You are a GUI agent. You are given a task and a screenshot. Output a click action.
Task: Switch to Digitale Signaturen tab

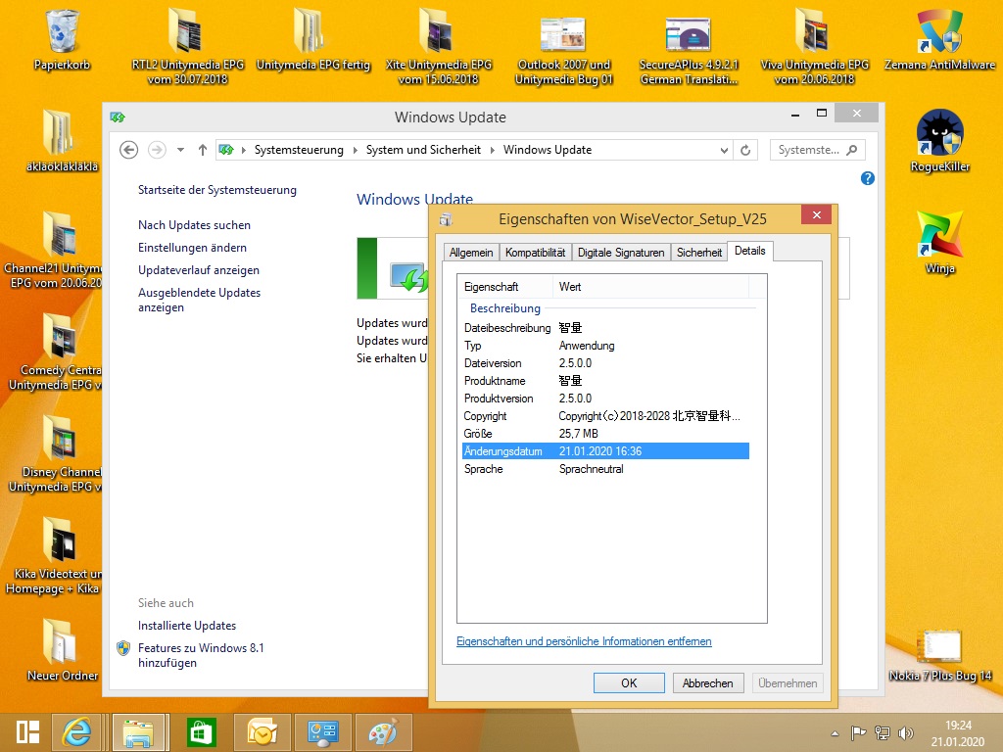tap(621, 253)
